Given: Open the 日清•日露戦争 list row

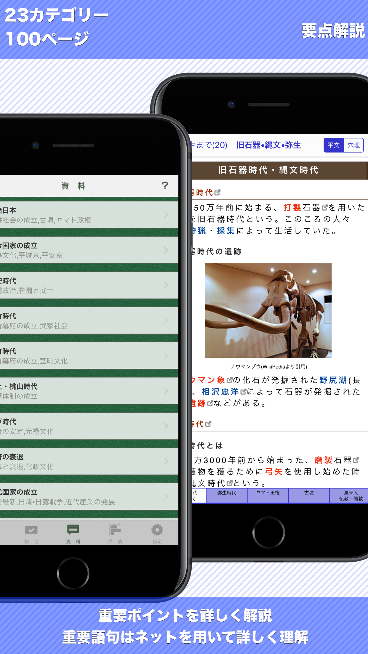Looking at the screenshot, I should (89, 497).
